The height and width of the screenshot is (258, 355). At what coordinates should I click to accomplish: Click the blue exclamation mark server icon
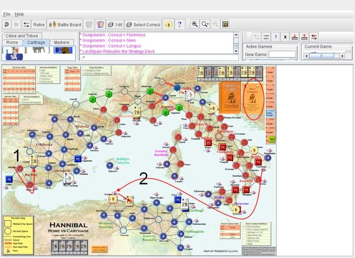coord(276,37)
